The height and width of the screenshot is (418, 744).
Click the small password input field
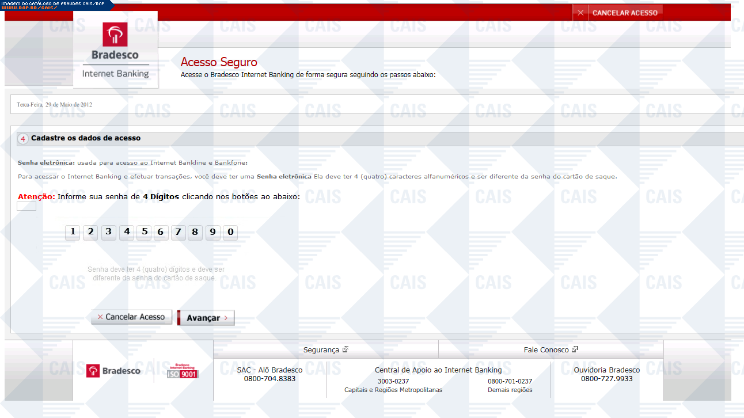[26, 206]
